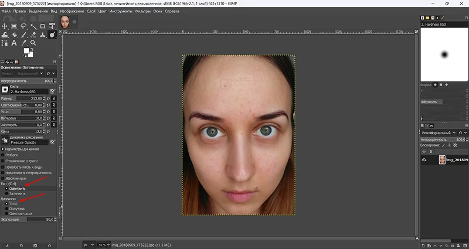469x249 pixels.
Task: Edit the Pressure Opacity dynamics
Action: point(53,142)
